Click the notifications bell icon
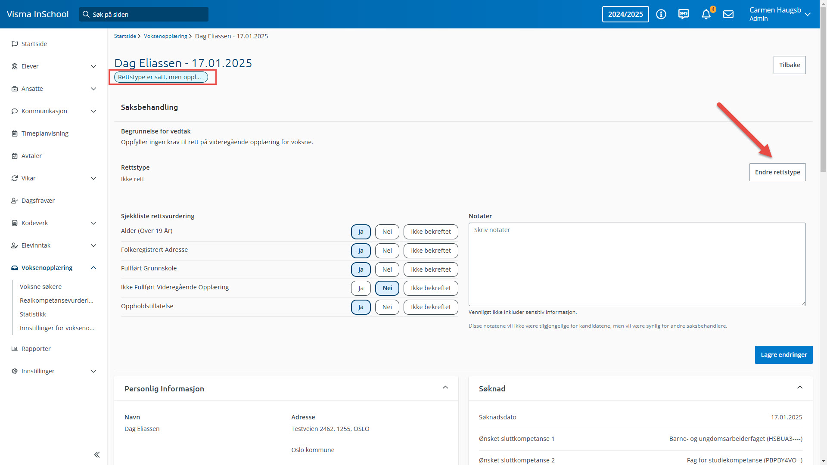827x465 pixels. coord(706,15)
